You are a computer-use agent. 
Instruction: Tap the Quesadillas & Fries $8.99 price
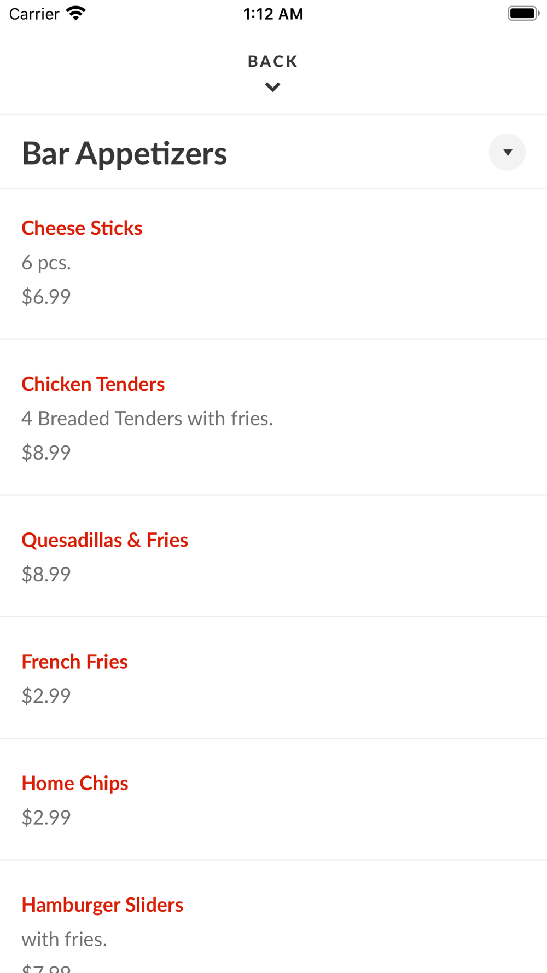coord(46,574)
